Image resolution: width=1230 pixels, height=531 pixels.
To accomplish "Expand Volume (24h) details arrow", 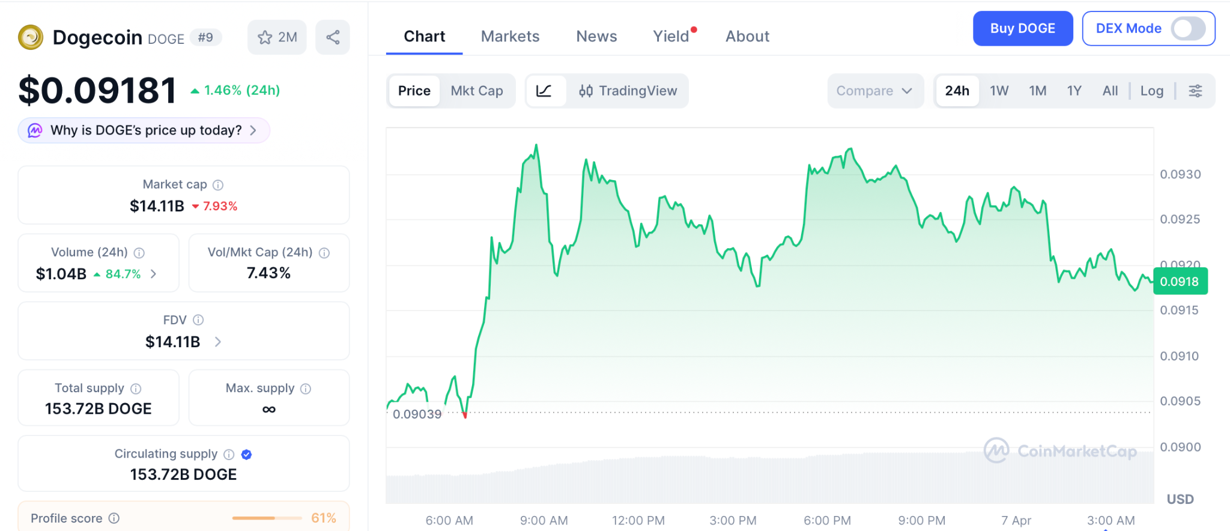I will pos(154,274).
